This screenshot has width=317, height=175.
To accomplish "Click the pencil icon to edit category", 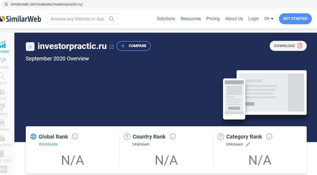I will tap(248, 144).
